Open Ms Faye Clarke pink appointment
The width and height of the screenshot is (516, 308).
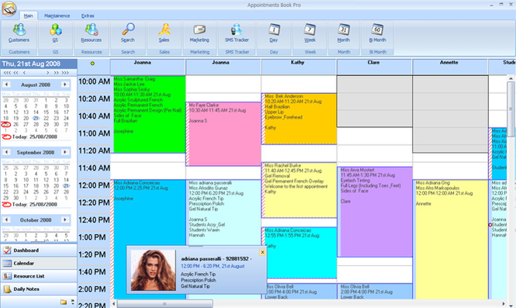point(223,133)
